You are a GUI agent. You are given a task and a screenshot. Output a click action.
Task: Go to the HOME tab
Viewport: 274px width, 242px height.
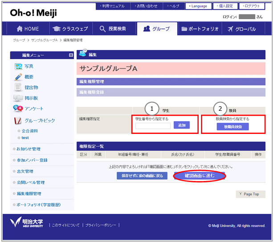[x=28, y=28]
